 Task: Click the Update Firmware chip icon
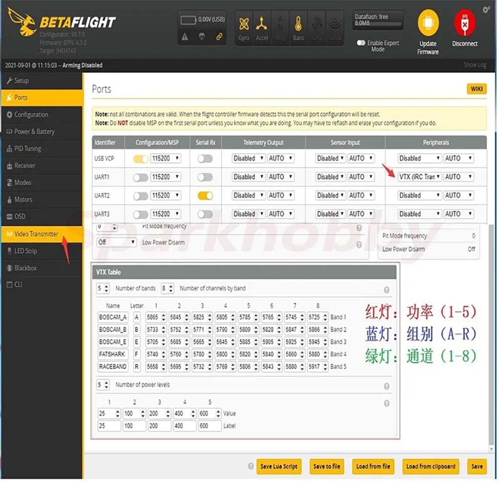tap(428, 23)
